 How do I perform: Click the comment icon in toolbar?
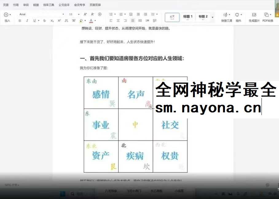click(155, 21)
